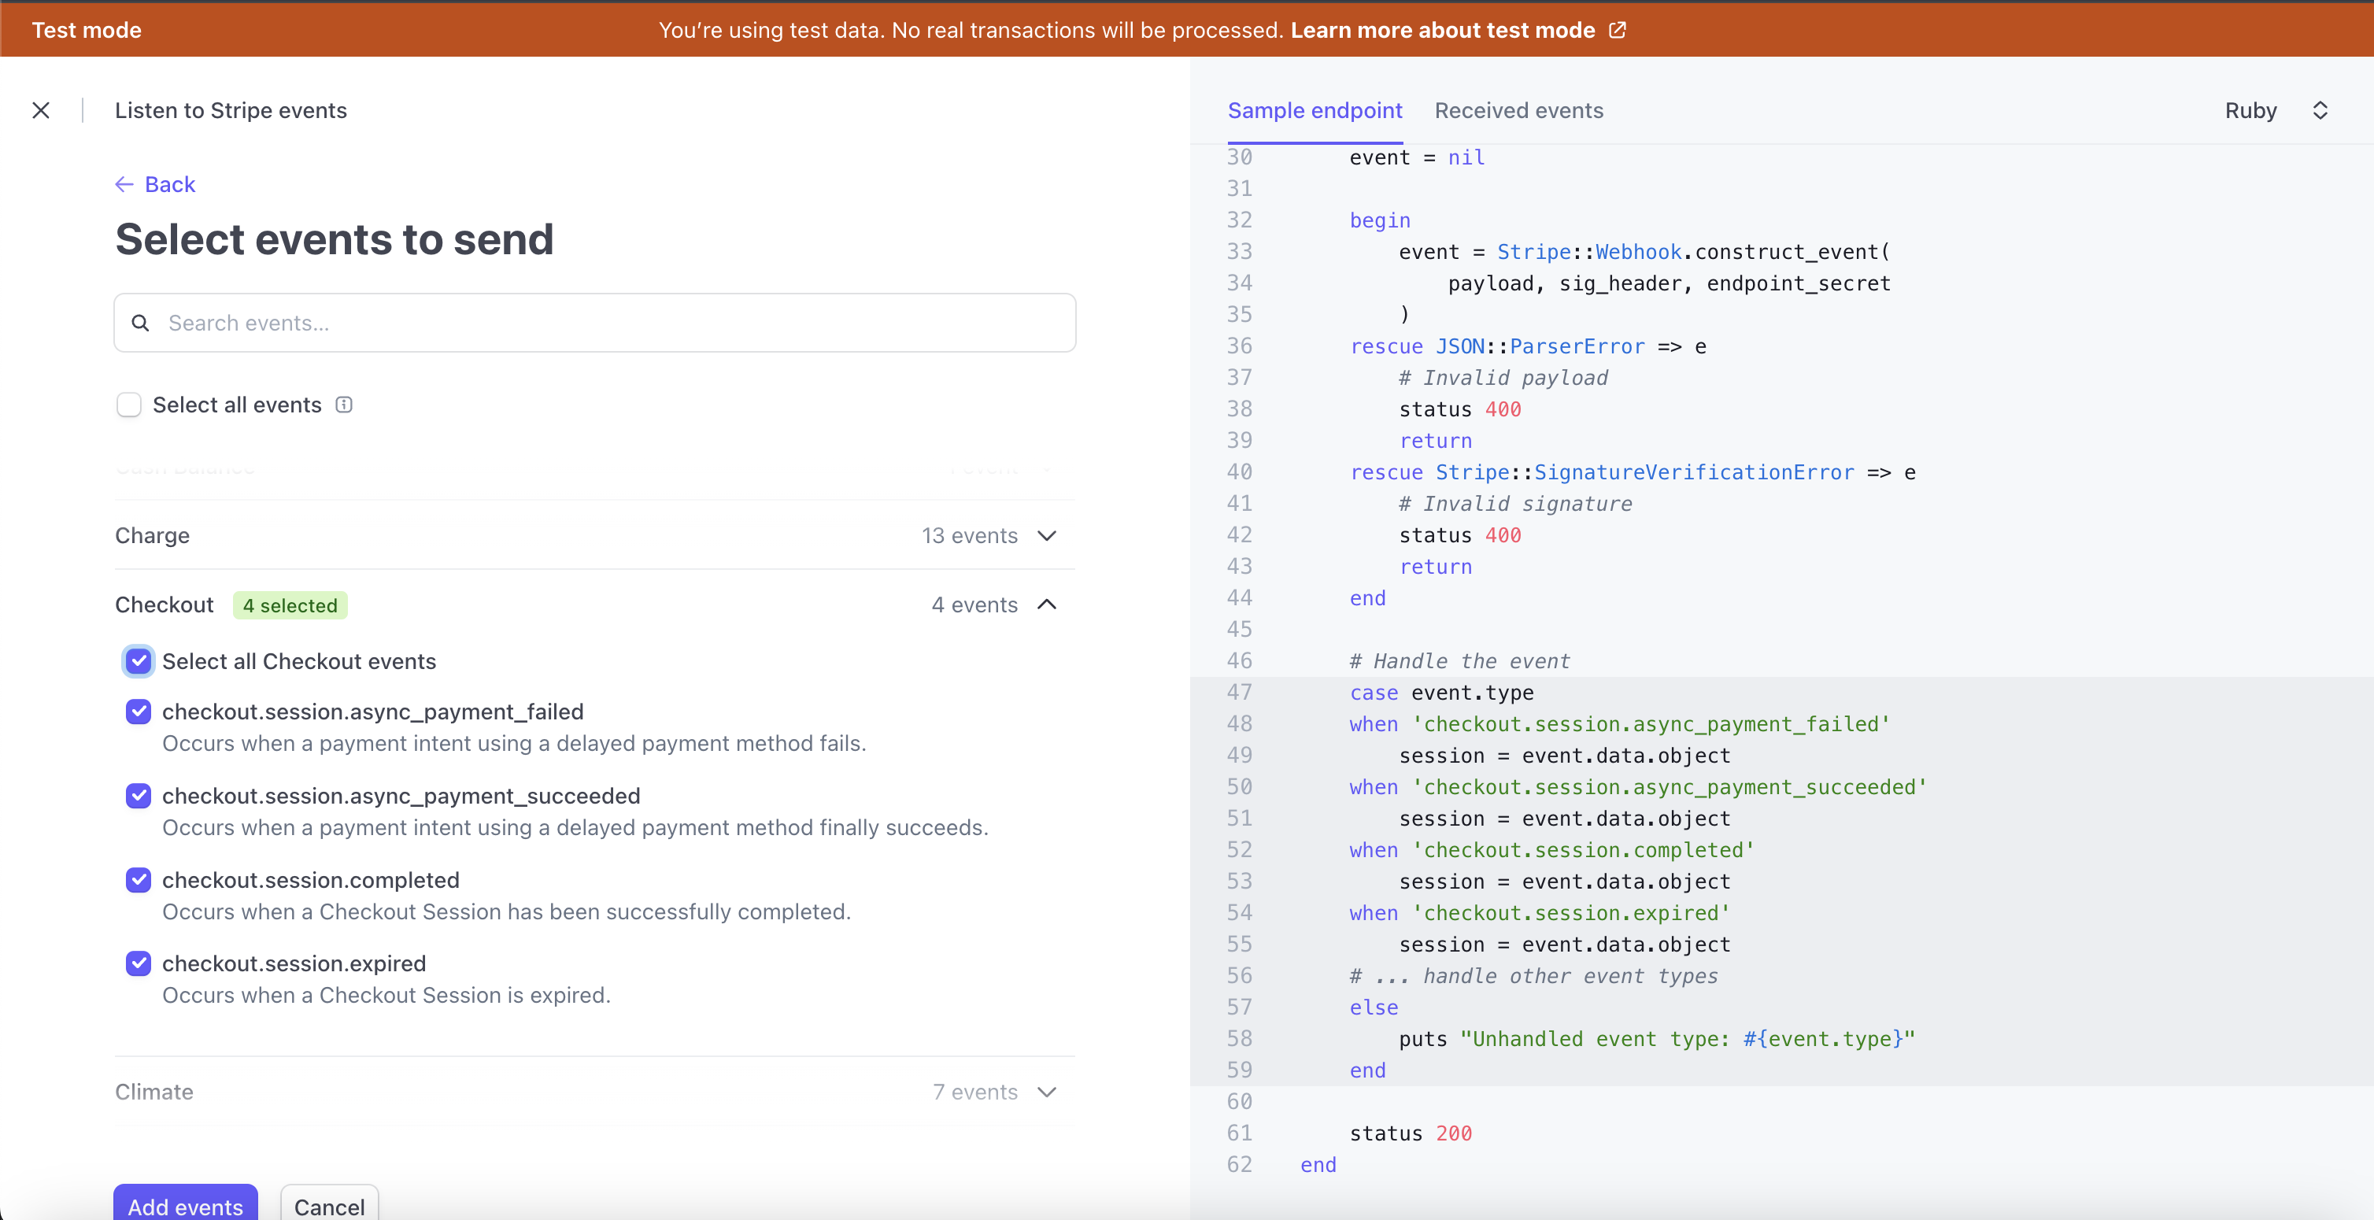Uncheck checkout.session.expired checkbox
The image size is (2374, 1220).
coord(139,963)
